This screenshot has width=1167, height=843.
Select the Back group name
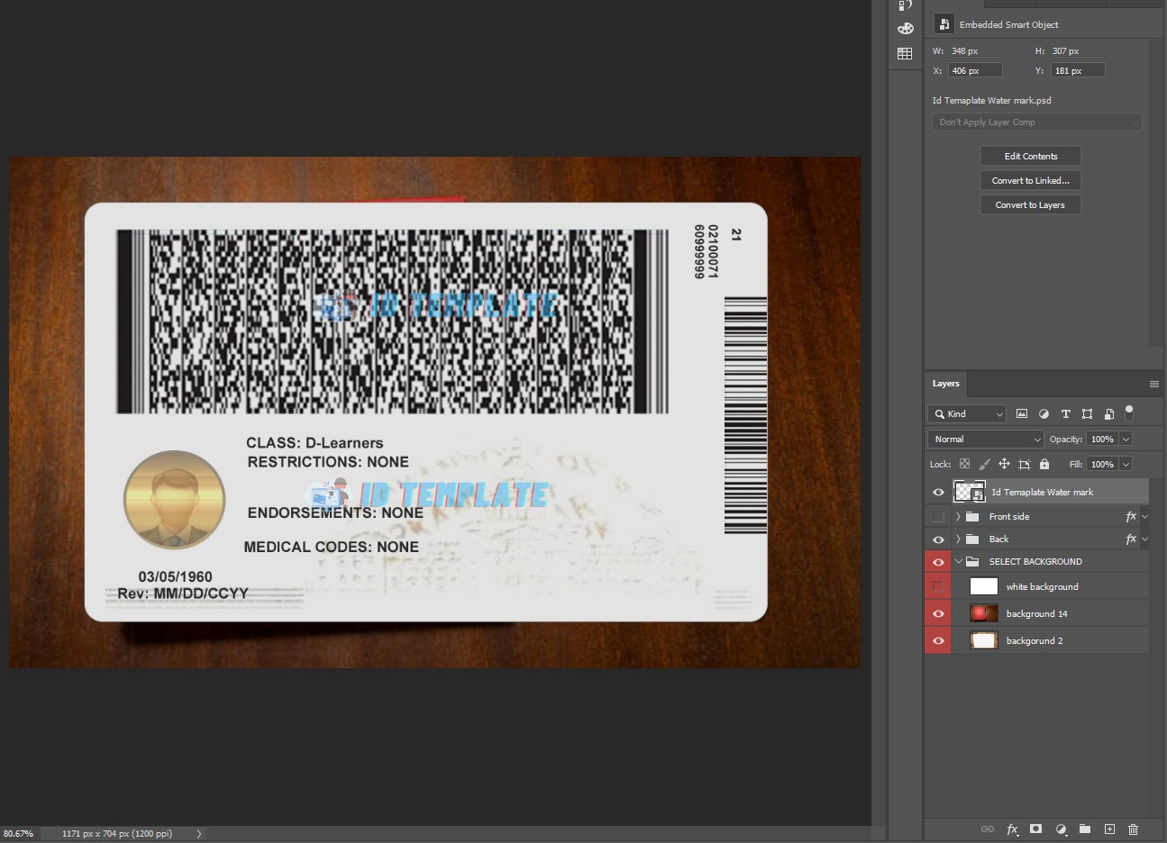click(998, 539)
